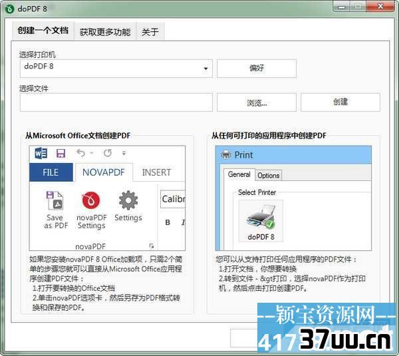The width and height of the screenshot is (399, 356).
Task: Click the novaPDF group dialog launcher
Action: (152, 246)
